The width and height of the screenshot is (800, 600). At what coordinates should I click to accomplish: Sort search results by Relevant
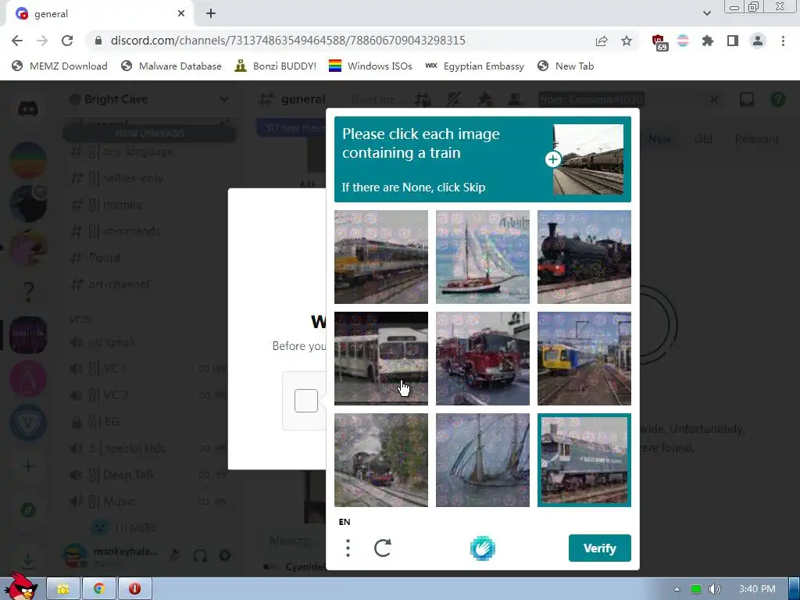756,139
